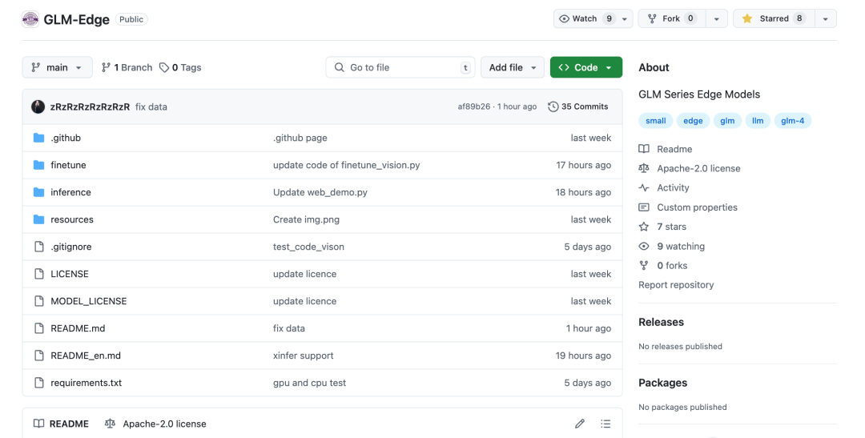
Task: Toggle the Starred button to unstar
Action: coord(774,18)
